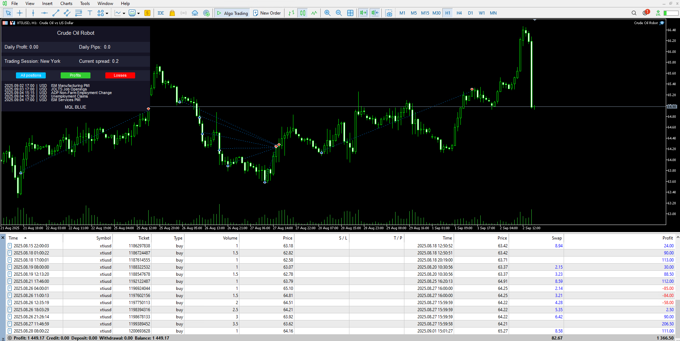Select the Fibonacci retracement tool
This screenshot has width=680, height=341.
point(78,13)
